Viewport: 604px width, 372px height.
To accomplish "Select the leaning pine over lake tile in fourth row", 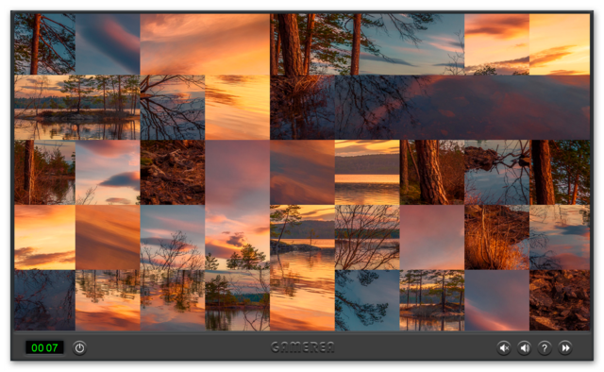I will coord(302,238).
